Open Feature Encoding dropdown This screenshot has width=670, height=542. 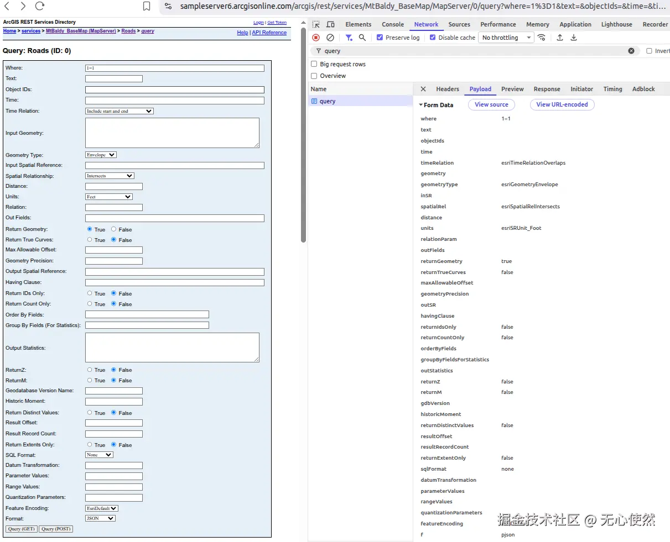tap(102, 508)
